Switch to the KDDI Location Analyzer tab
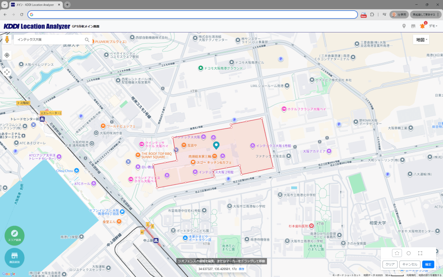The height and width of the screenshot is (277, 443). pos(34,4)
